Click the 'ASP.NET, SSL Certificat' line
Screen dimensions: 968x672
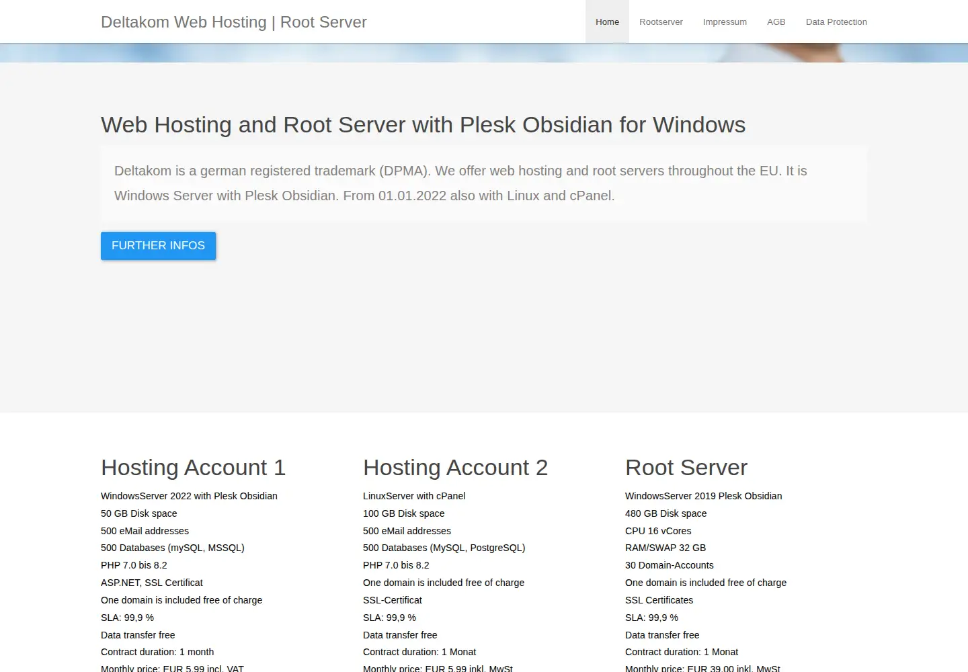pyautogui.click(x=151, y=583)
